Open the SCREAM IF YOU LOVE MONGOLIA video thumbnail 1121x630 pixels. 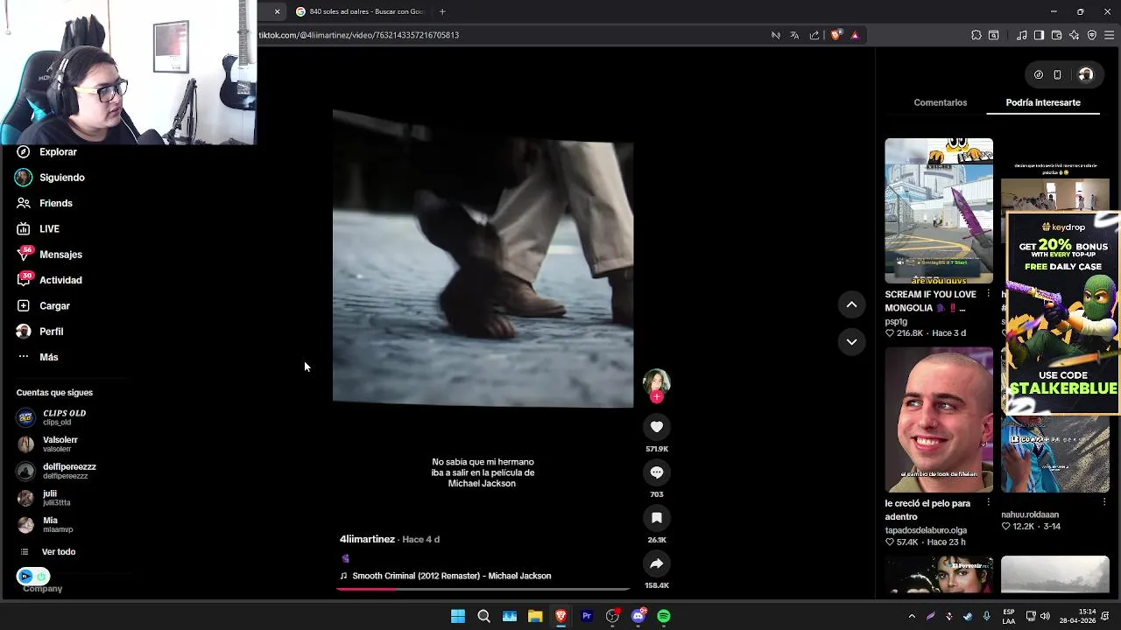point(939,211)
